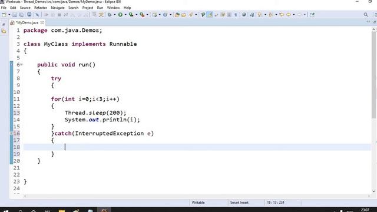Viewport: 377px width, 212px height.
Task: Open the terminal toolbar icon
Action: [29, 15]
